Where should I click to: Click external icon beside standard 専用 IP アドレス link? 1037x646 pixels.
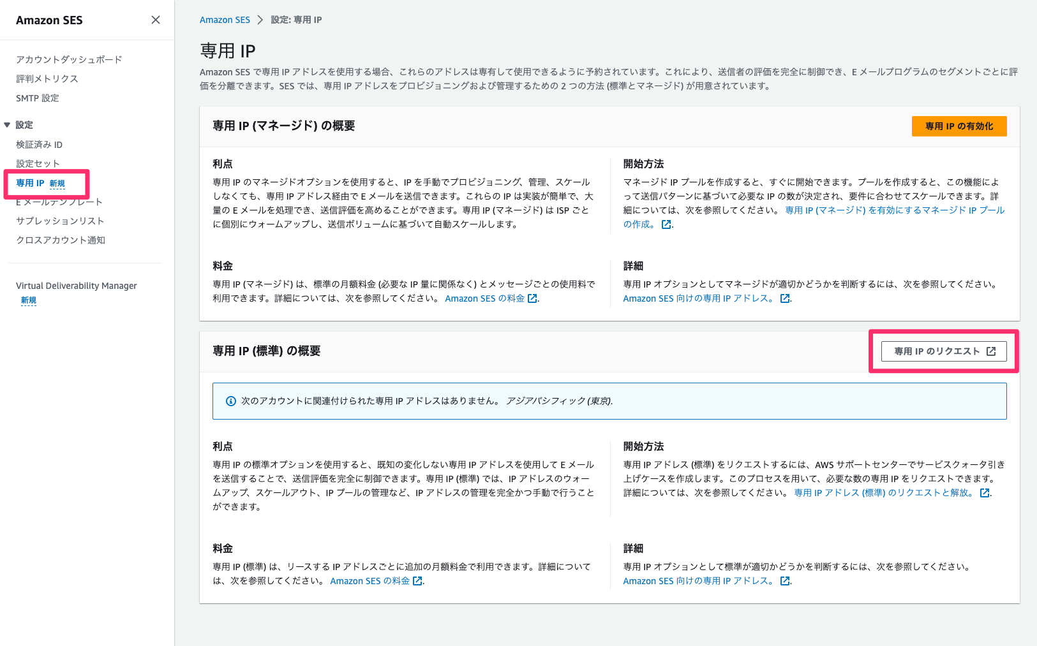tap(785, 581)
